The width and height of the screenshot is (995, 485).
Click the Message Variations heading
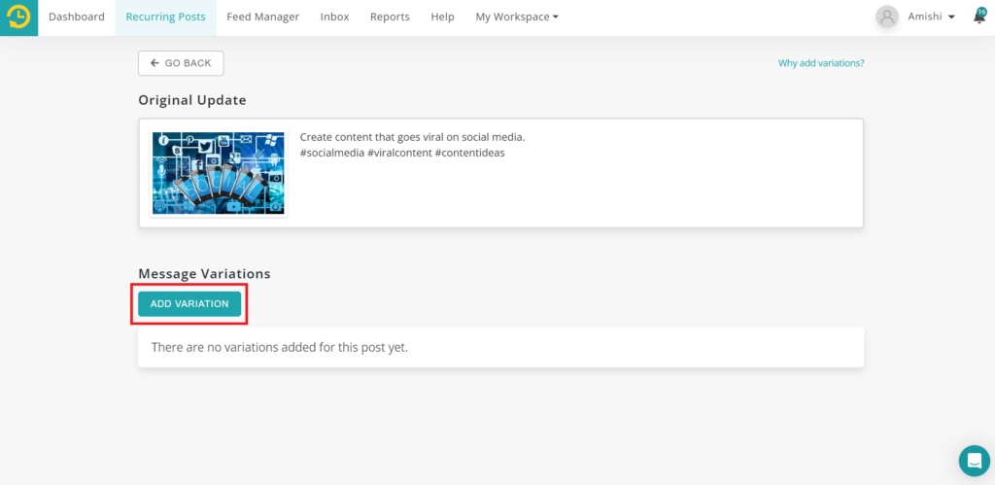(x=204, y=274)
